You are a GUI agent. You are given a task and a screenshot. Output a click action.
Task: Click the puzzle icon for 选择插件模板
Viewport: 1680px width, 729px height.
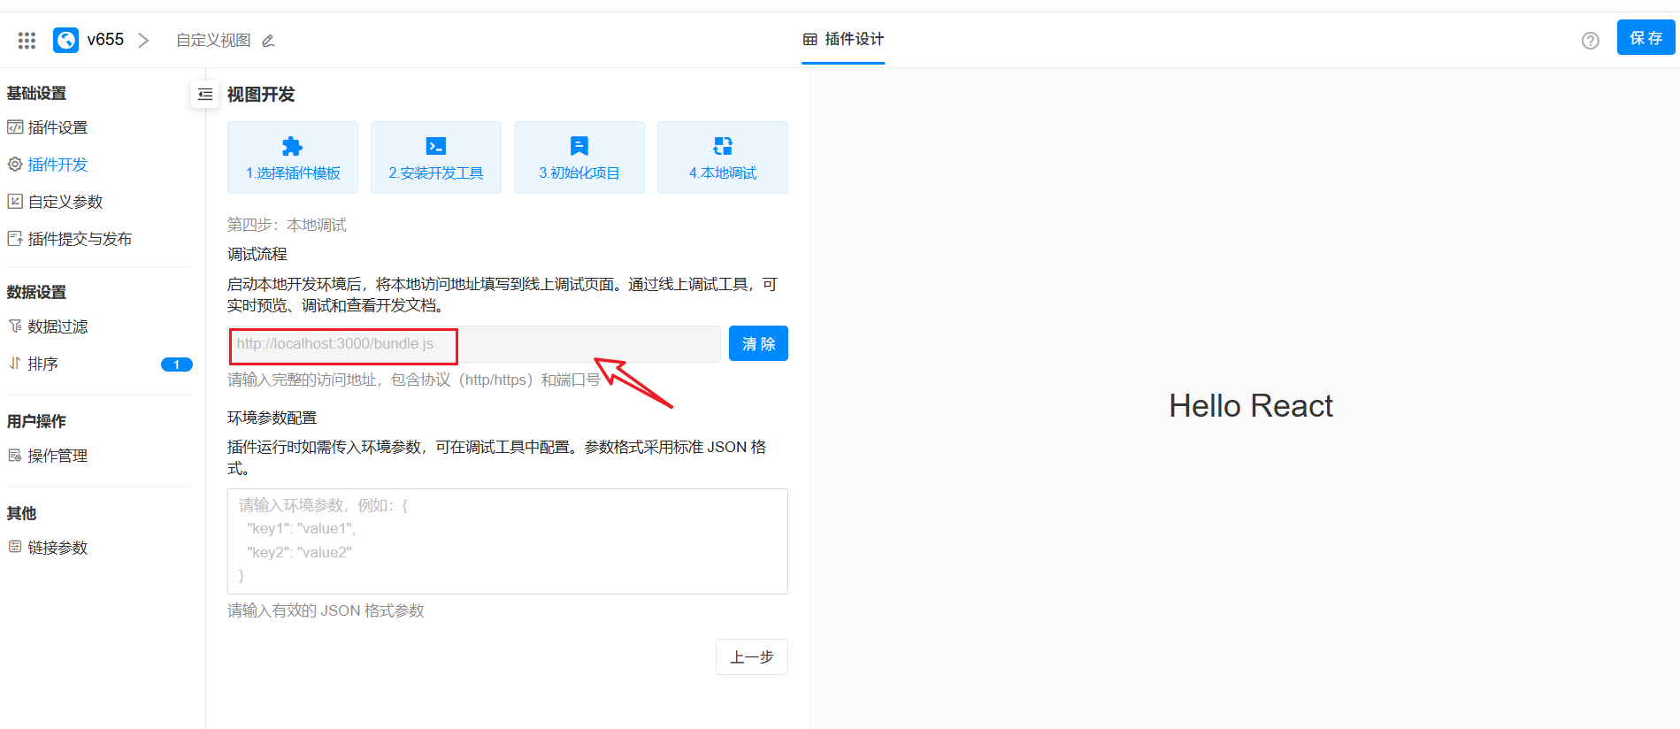(292, 146)
